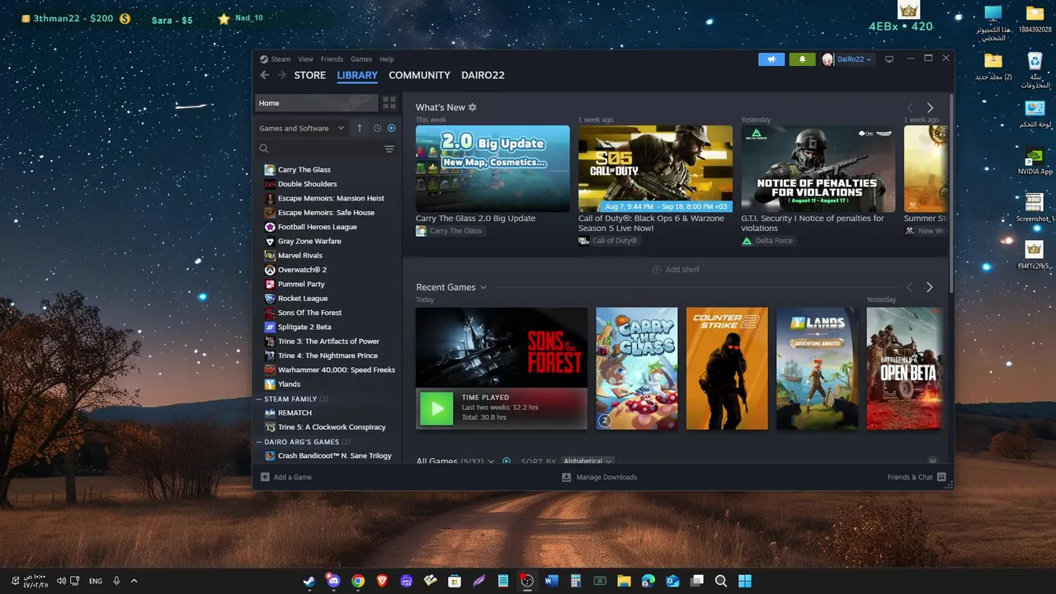Open Delta Force penalties notice image
Image resolution: width=1056 pixels, height=594 pixels.
(818, 168)
